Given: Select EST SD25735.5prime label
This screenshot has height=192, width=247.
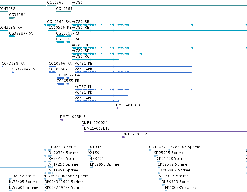Looking at the screenshot, I should point(169,153).
